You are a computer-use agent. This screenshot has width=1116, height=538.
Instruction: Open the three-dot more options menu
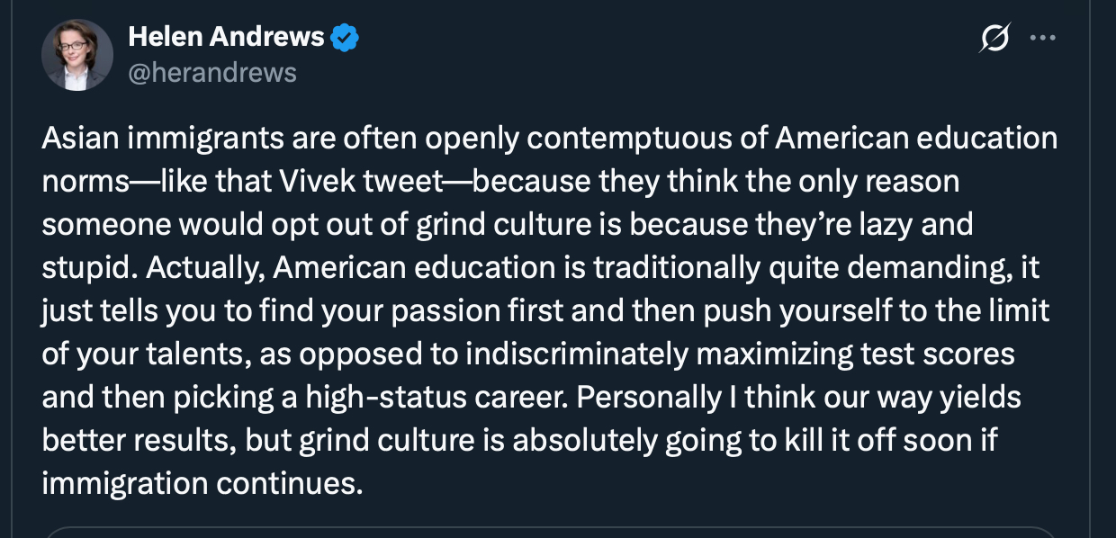pos(1042,39)
